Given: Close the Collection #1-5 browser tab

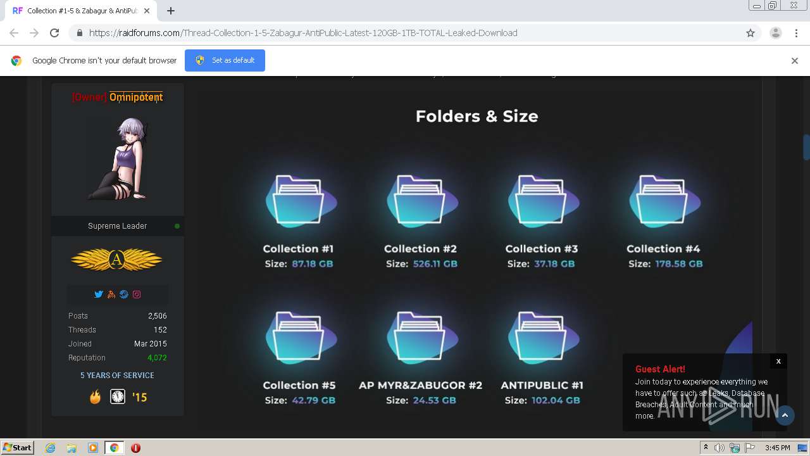Looking at the screenshot, I should click(147, 11).
